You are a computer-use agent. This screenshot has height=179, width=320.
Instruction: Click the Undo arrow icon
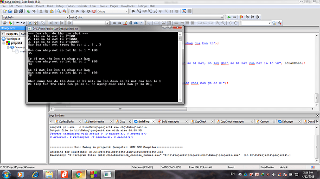point(28,12)
